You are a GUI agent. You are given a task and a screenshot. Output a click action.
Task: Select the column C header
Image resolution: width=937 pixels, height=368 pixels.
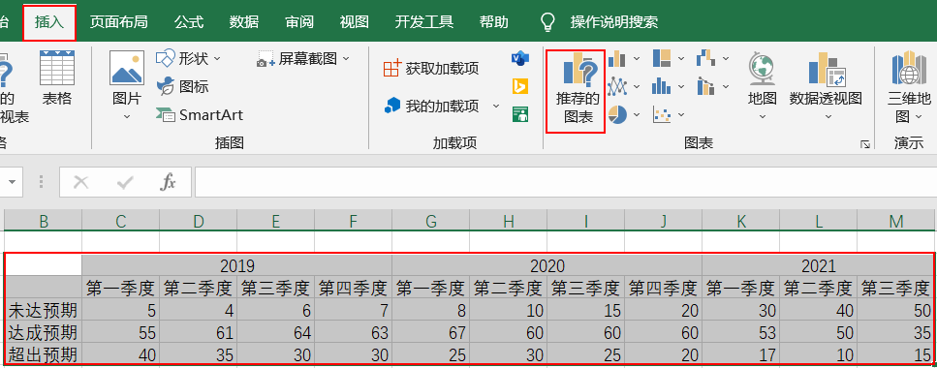pyautogui.click(x=121, y=222)
